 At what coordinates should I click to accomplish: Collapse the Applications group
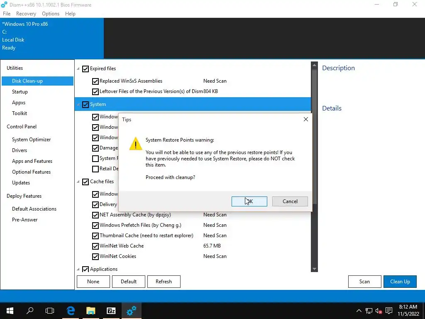78,269
